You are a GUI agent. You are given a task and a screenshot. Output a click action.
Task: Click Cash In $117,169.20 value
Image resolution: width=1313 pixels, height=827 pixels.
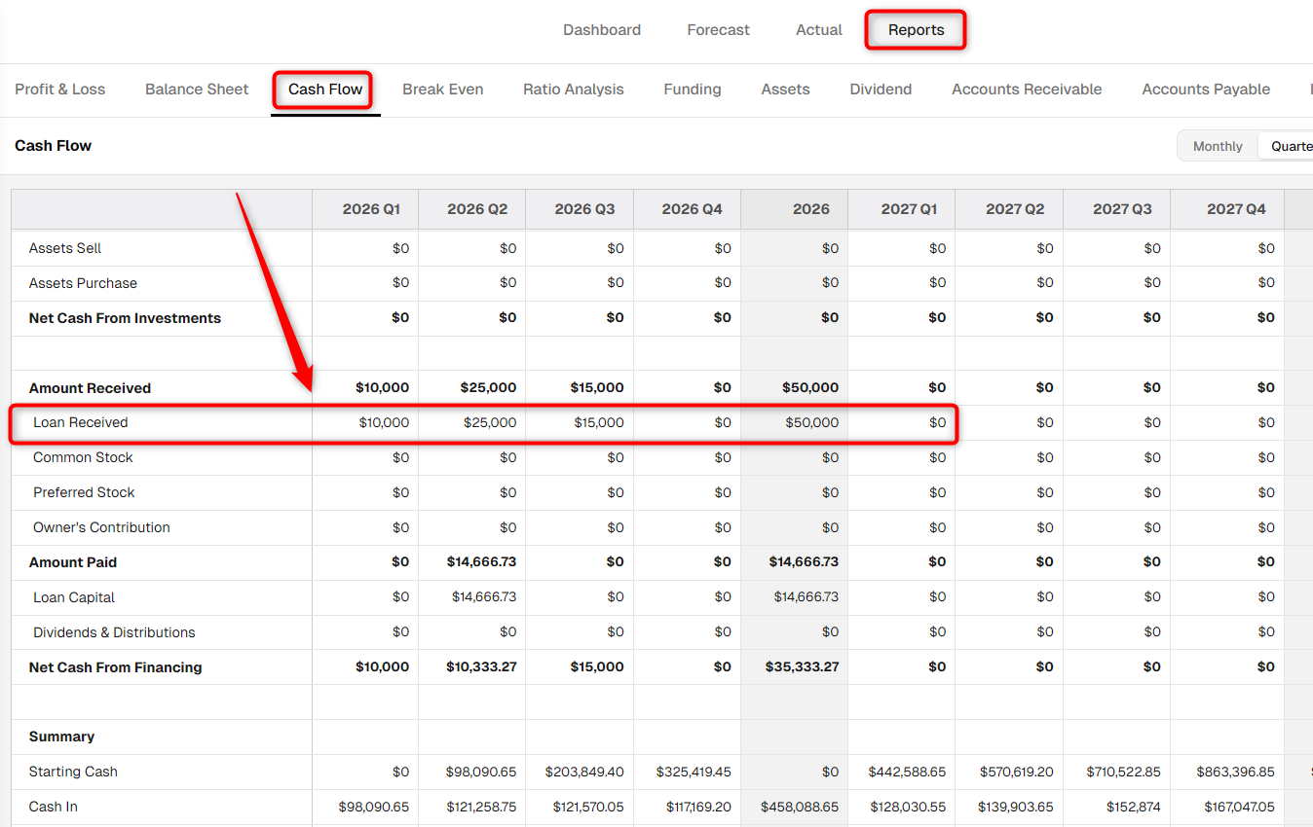tap(698, 807)
